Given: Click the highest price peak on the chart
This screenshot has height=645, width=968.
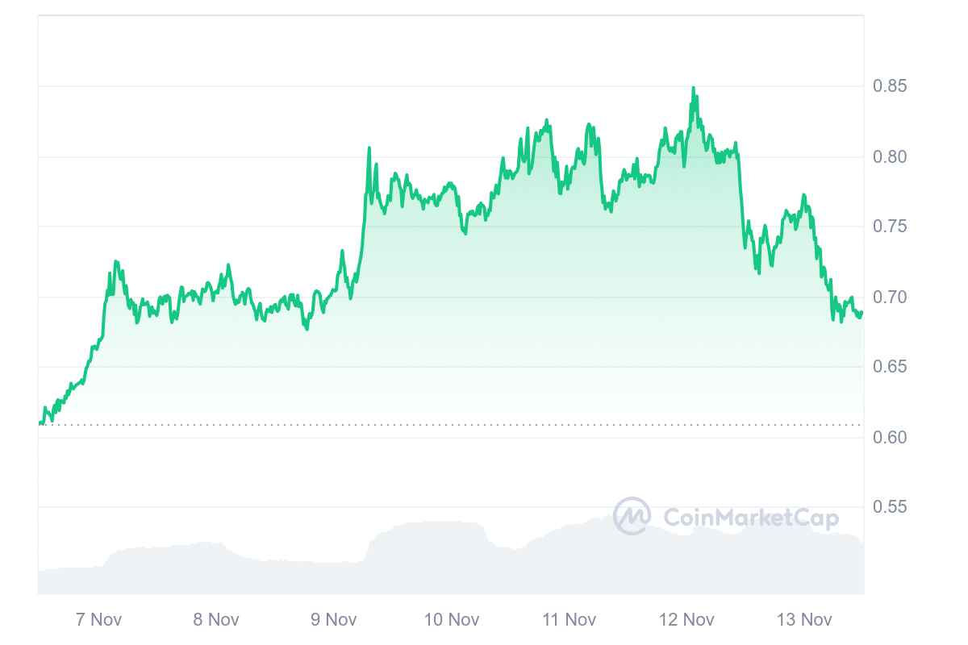Looking at the screenshot, I should pos(693,89).
